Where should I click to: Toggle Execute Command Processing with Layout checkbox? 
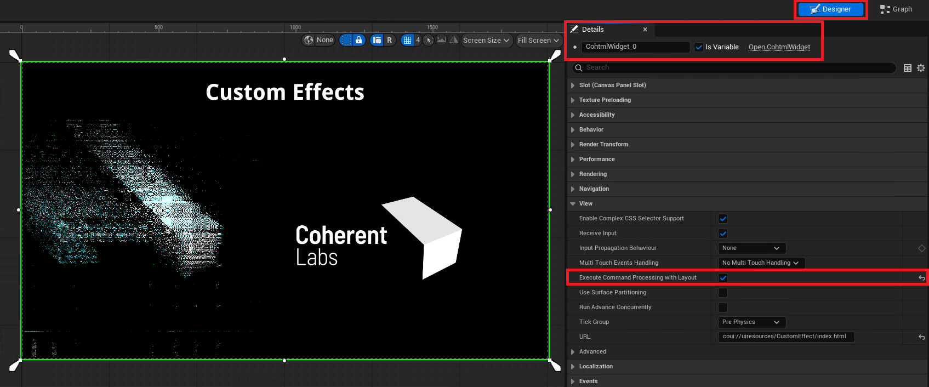point(723,278)
